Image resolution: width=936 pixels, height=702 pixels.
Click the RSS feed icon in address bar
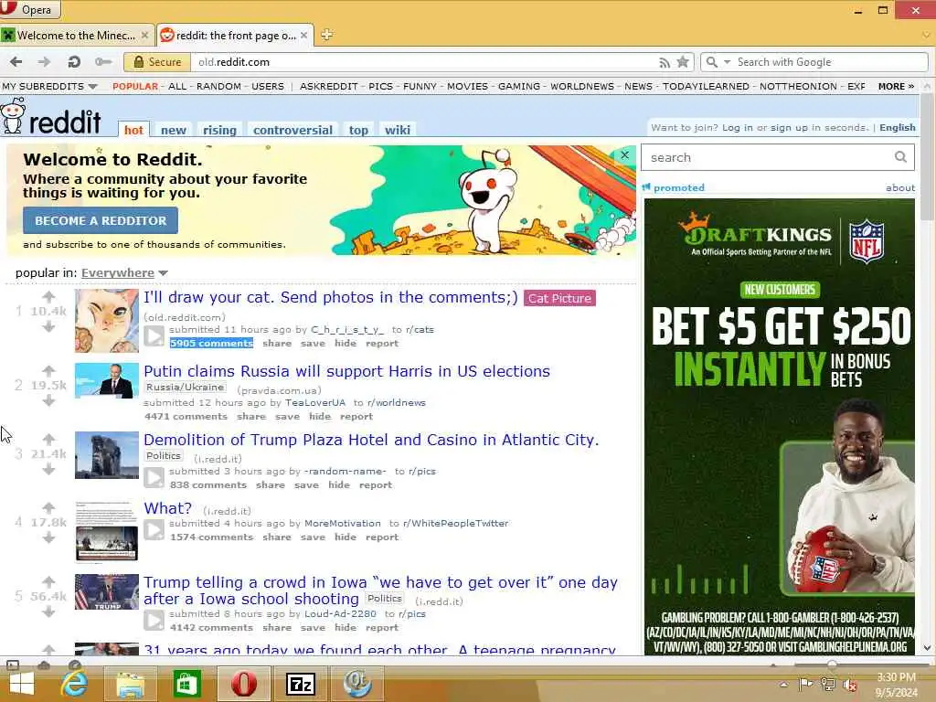[x=665, y=62]
